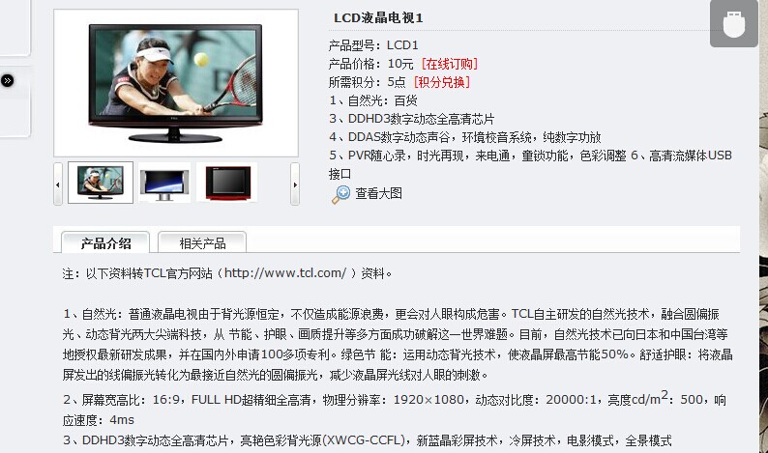Select the tennis player TV thumbnail
This screenshot has width=768, height=453.
pos(101,183)
